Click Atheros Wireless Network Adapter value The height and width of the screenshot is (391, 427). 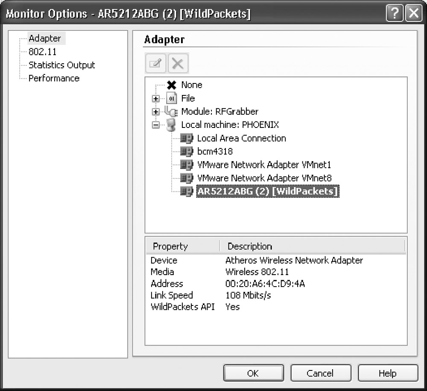coord(294,260)
